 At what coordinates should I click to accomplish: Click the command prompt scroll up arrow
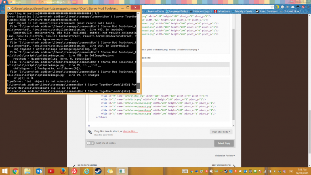[x=138, y=13]
